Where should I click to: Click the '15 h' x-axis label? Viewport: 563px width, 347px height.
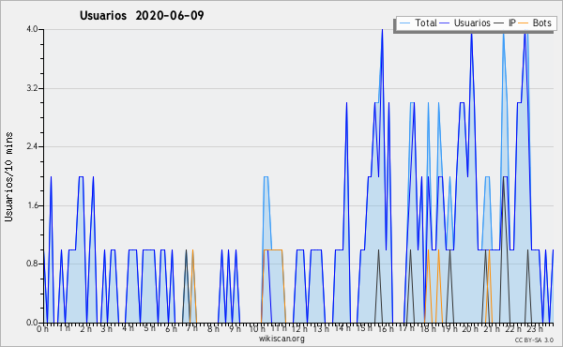click(364, 328)
